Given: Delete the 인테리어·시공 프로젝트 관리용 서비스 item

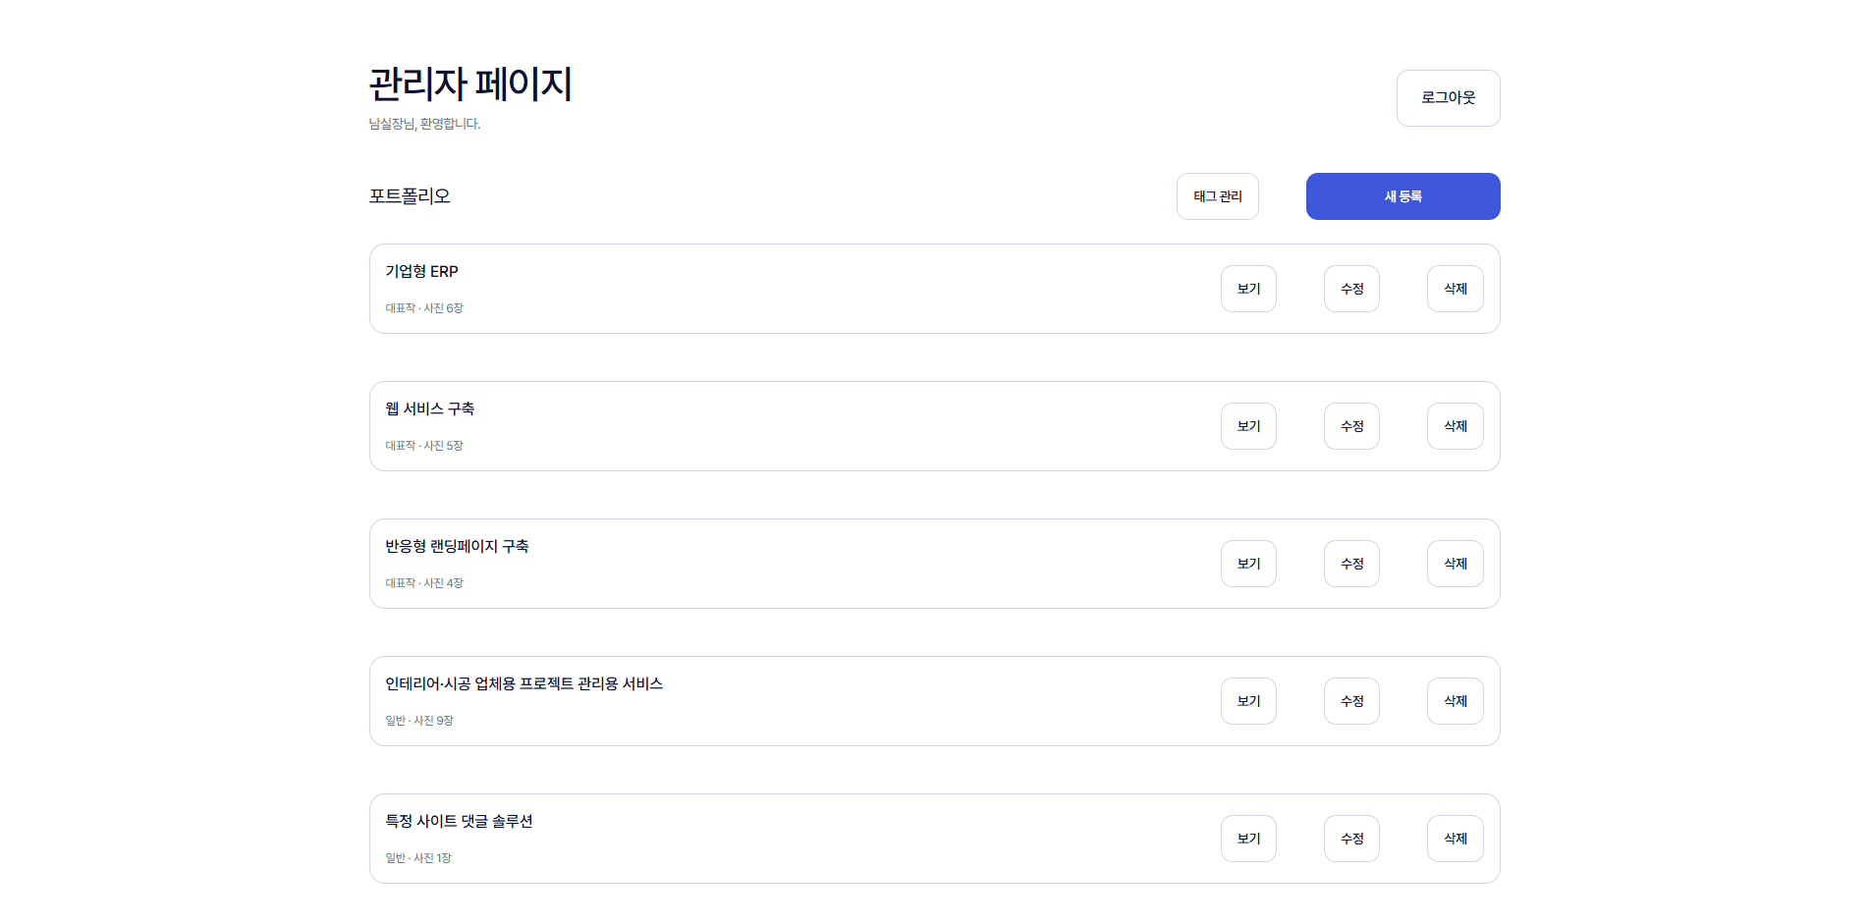Looking at the screenshot, I should tap(1455, 701).
